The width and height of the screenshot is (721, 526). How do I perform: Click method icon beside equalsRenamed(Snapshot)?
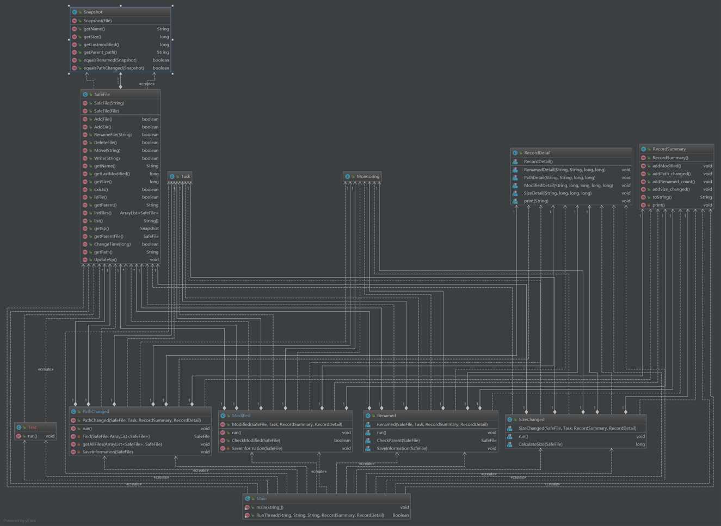75,60
